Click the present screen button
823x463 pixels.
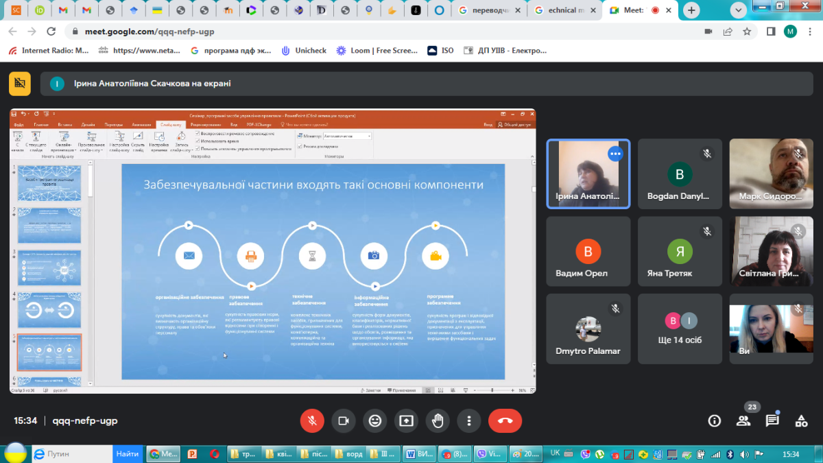(x=407, y=420)
